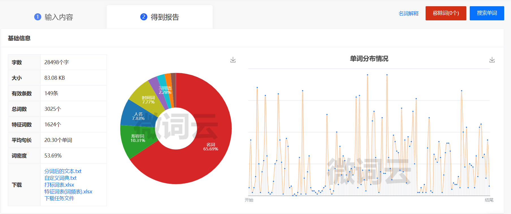This screenshot has width=511, height=214.
Task: Download 自定义词典.txt file
Action: point(60,178)
